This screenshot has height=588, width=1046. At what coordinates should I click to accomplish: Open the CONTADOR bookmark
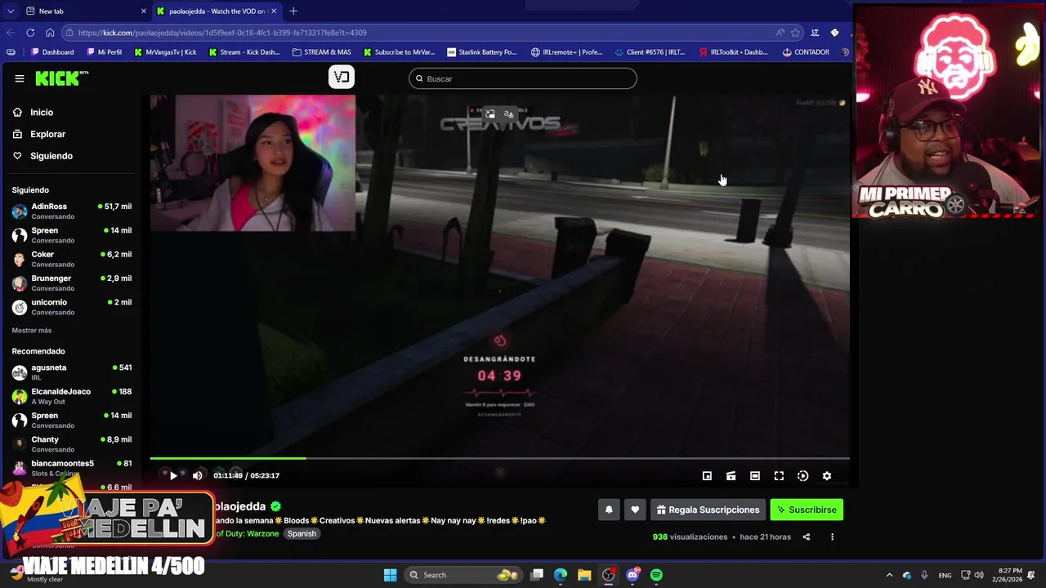[806, 52]
